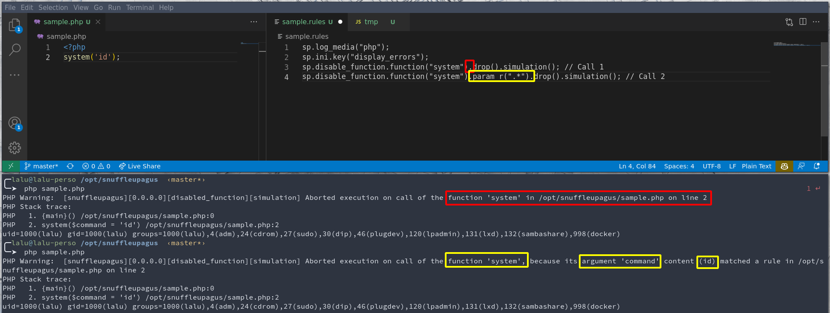
Task: Open the Explorer view in the activity bar
Action: point(15,25)
